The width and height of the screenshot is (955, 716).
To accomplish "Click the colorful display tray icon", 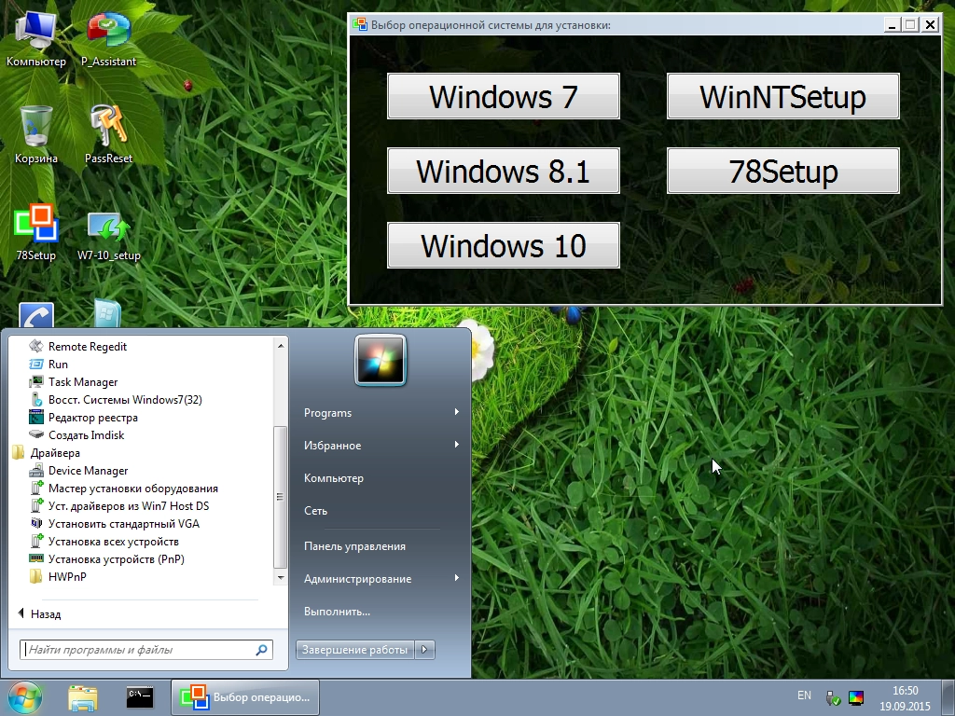I will pyautogui.click(x=856, y=697).
